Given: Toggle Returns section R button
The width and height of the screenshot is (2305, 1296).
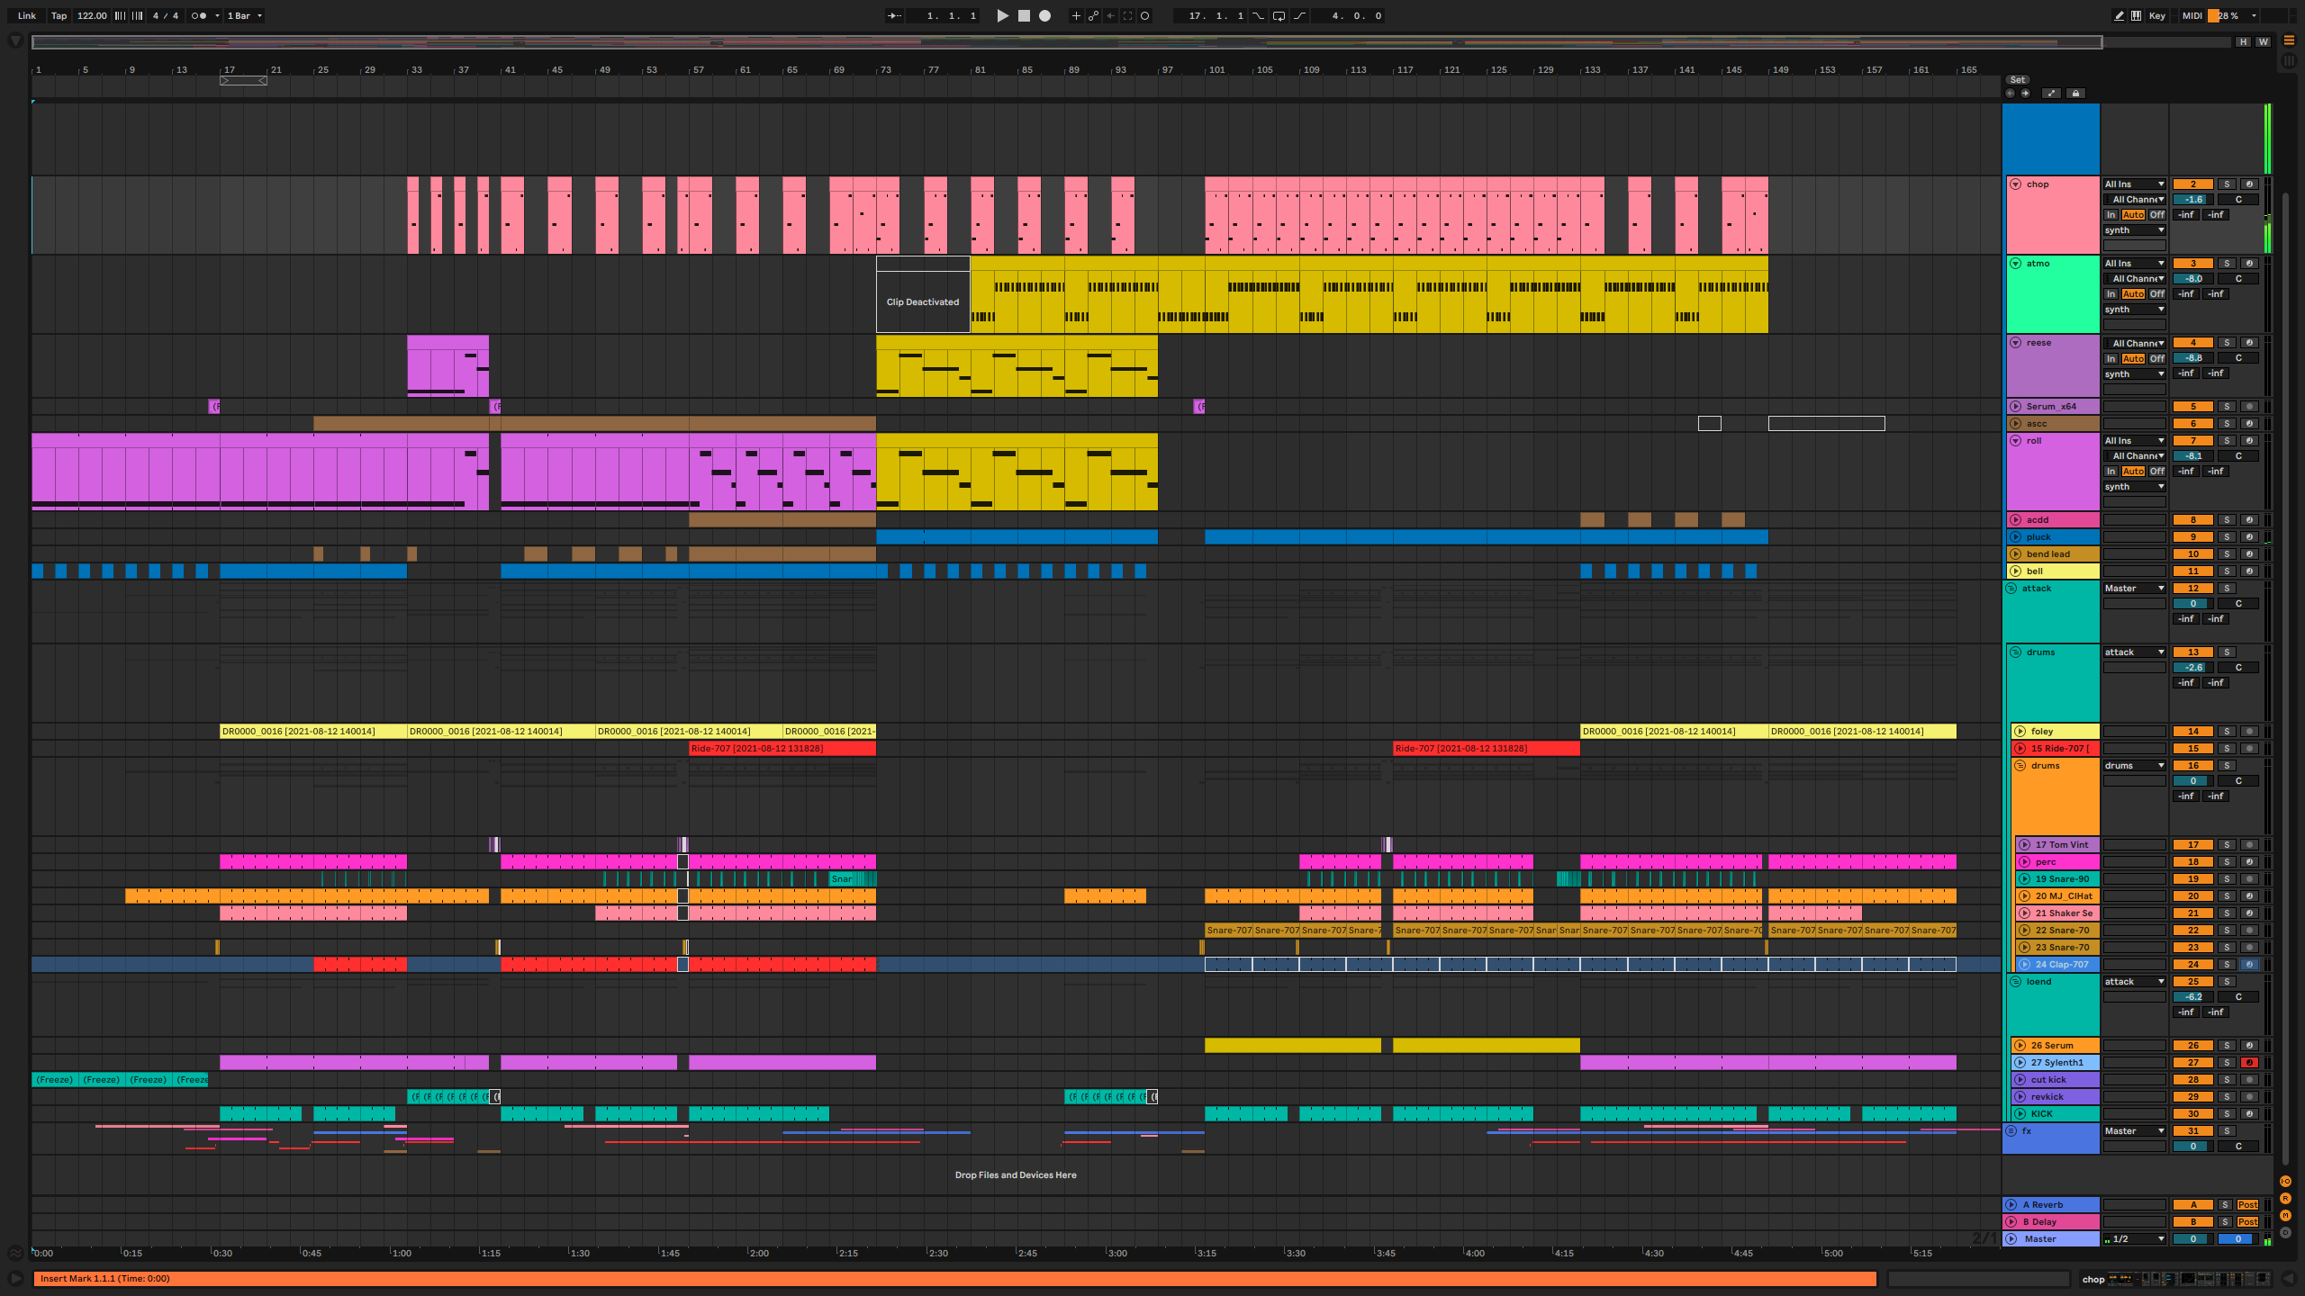Looking at the screenshot, I should 2285,1199.
